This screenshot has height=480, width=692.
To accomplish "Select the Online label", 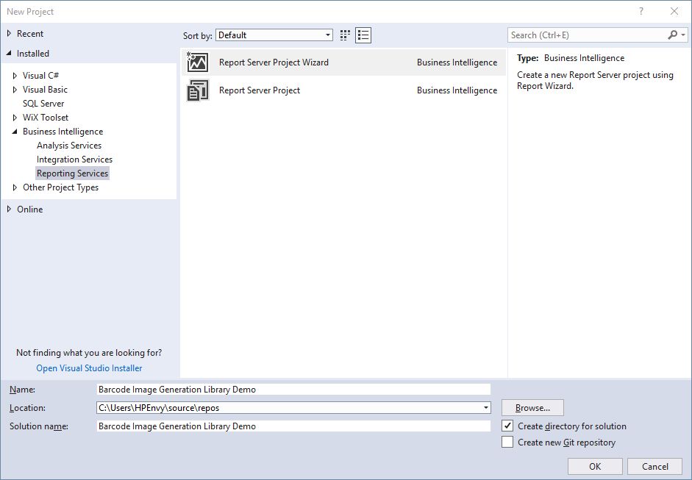I will (29, 209).
